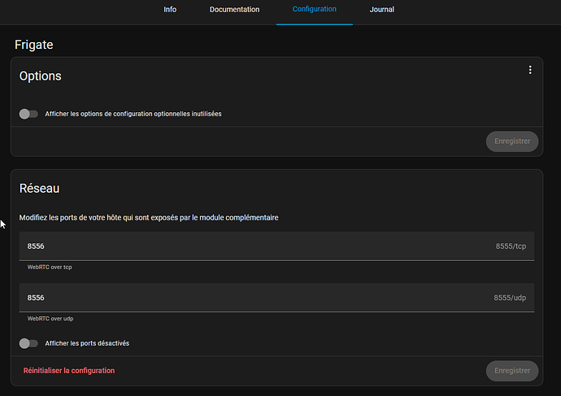
Task: Click the 8555/tcp container port suffix
Action: click(511, 246)
